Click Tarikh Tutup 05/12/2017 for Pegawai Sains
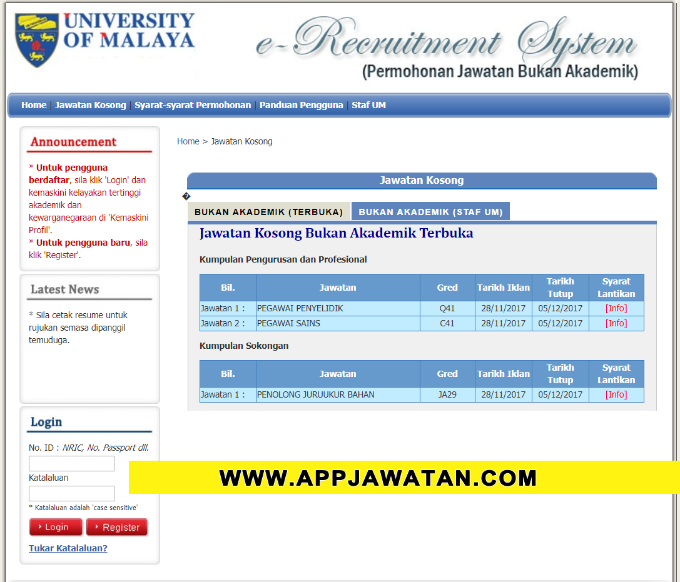Viewport: 680px width, 582px height. tap(560, 323)
